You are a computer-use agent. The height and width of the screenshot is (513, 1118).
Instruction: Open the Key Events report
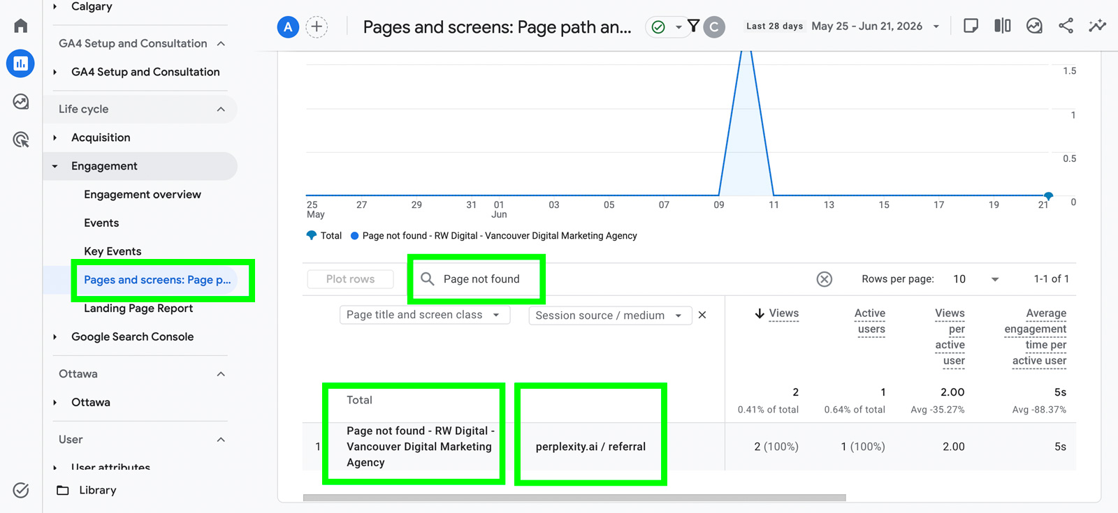(112, 251)
